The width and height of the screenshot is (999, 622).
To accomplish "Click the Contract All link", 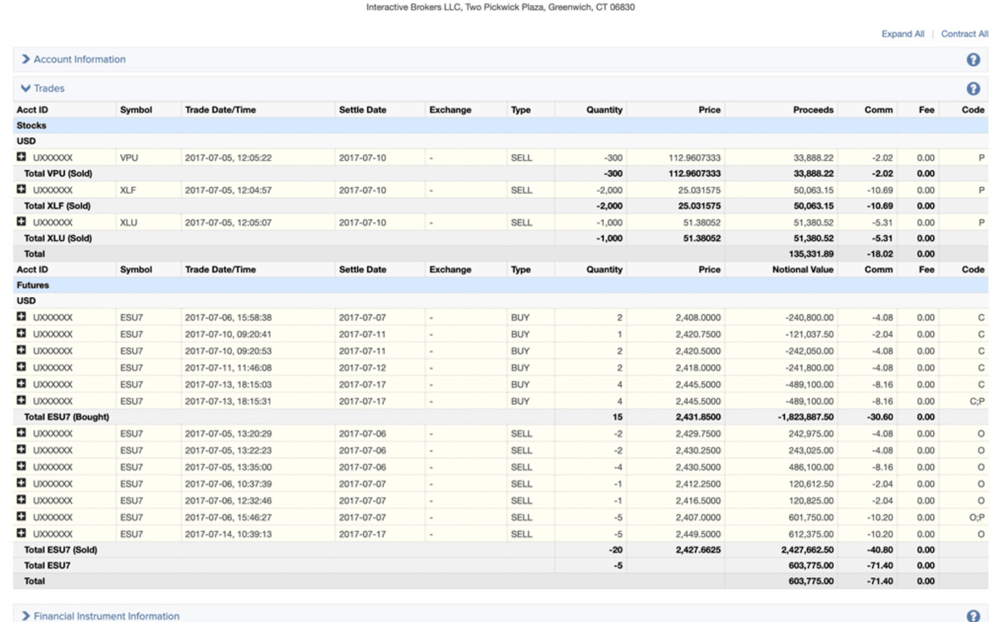I will coord(964,34).
